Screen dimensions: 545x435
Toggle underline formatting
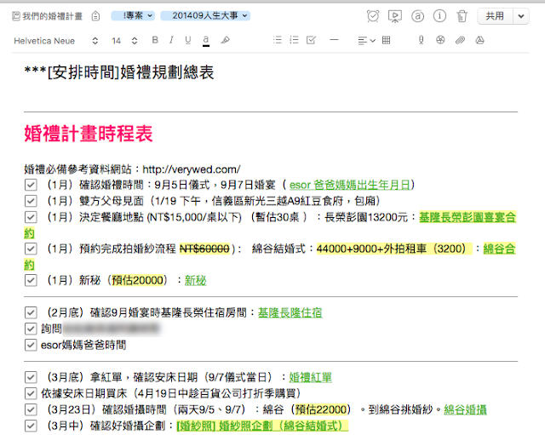(x=188, y=40)
